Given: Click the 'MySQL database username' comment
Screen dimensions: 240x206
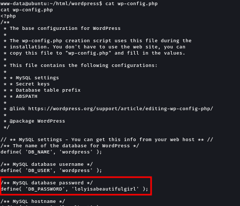Looking at the screenshot, I should pyautogui.click(x=47, y=164).
